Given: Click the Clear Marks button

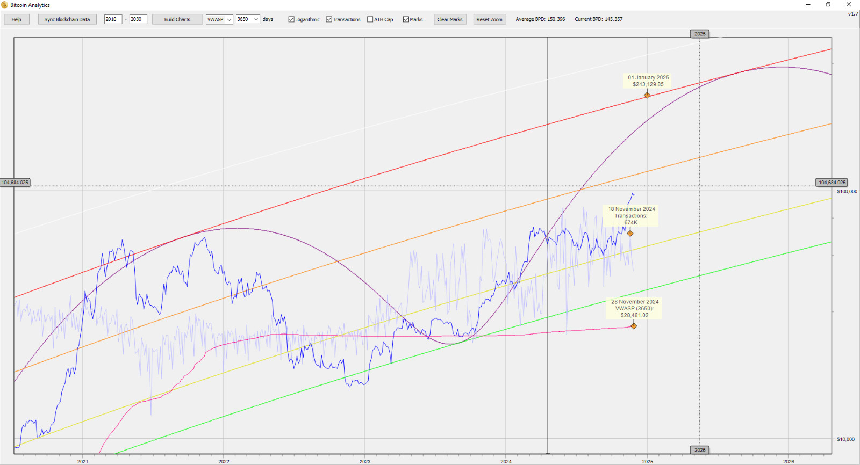Looking at the screenshot, I should click(x=450, y=19).
